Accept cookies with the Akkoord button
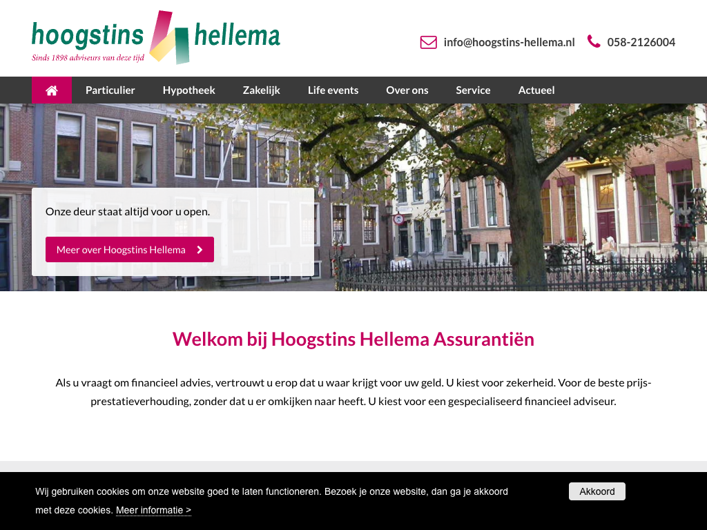707x530 pixels. point(597,491)
